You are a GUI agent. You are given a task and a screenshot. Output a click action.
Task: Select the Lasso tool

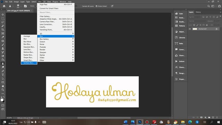point(3,22)
